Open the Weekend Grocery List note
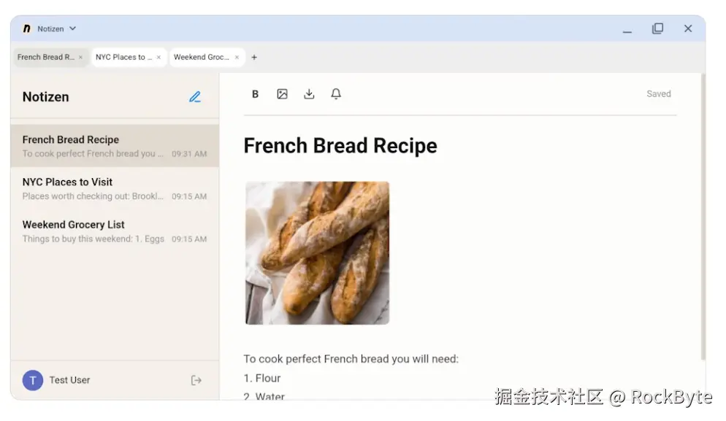Image resolution: width=726 pixels, height=421 pixels. [x=115, y=231]
